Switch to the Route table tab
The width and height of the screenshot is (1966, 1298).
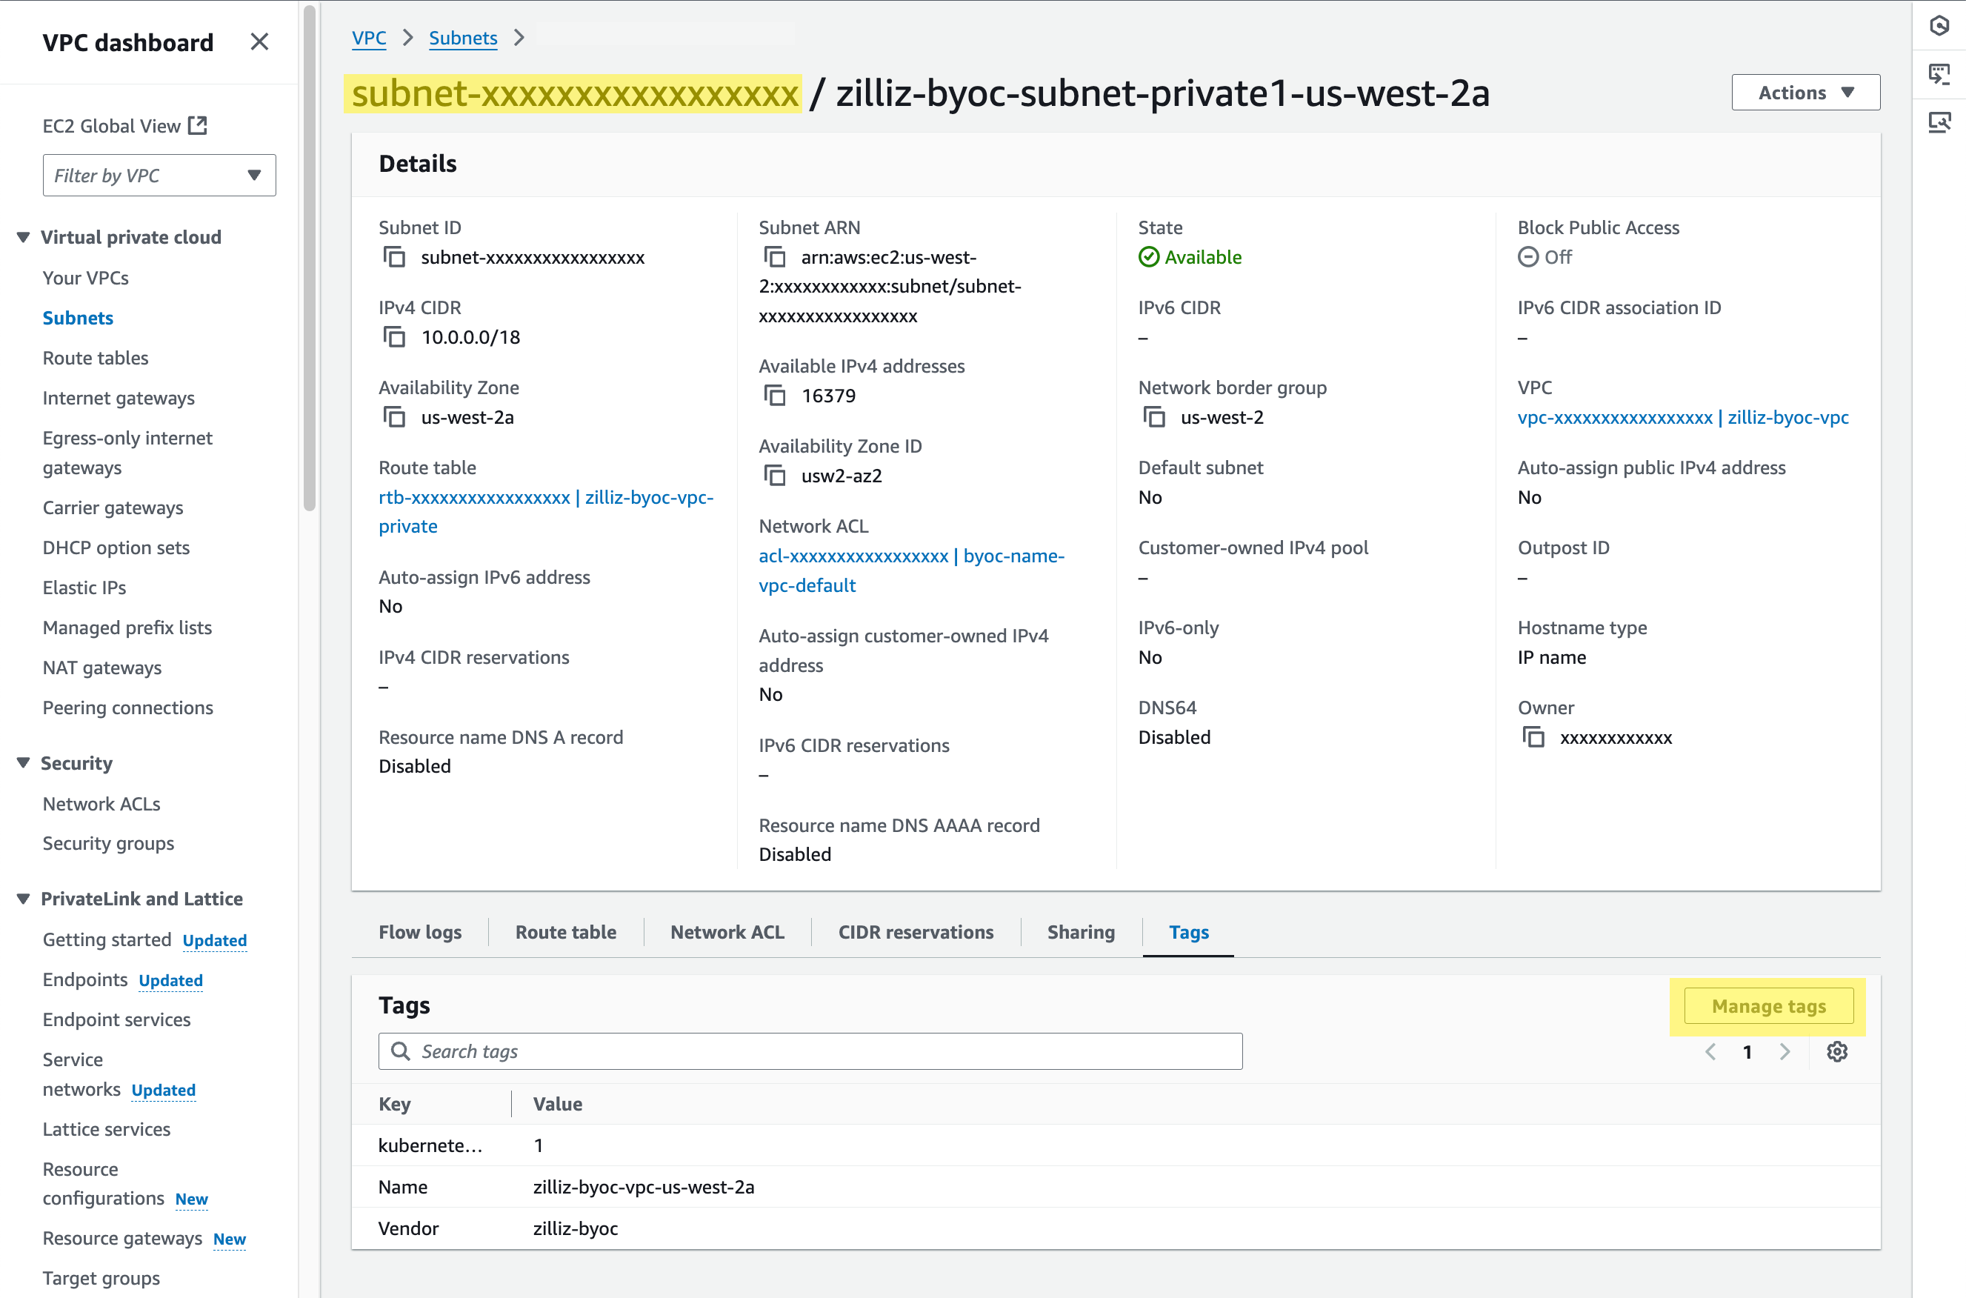[565, 932]
